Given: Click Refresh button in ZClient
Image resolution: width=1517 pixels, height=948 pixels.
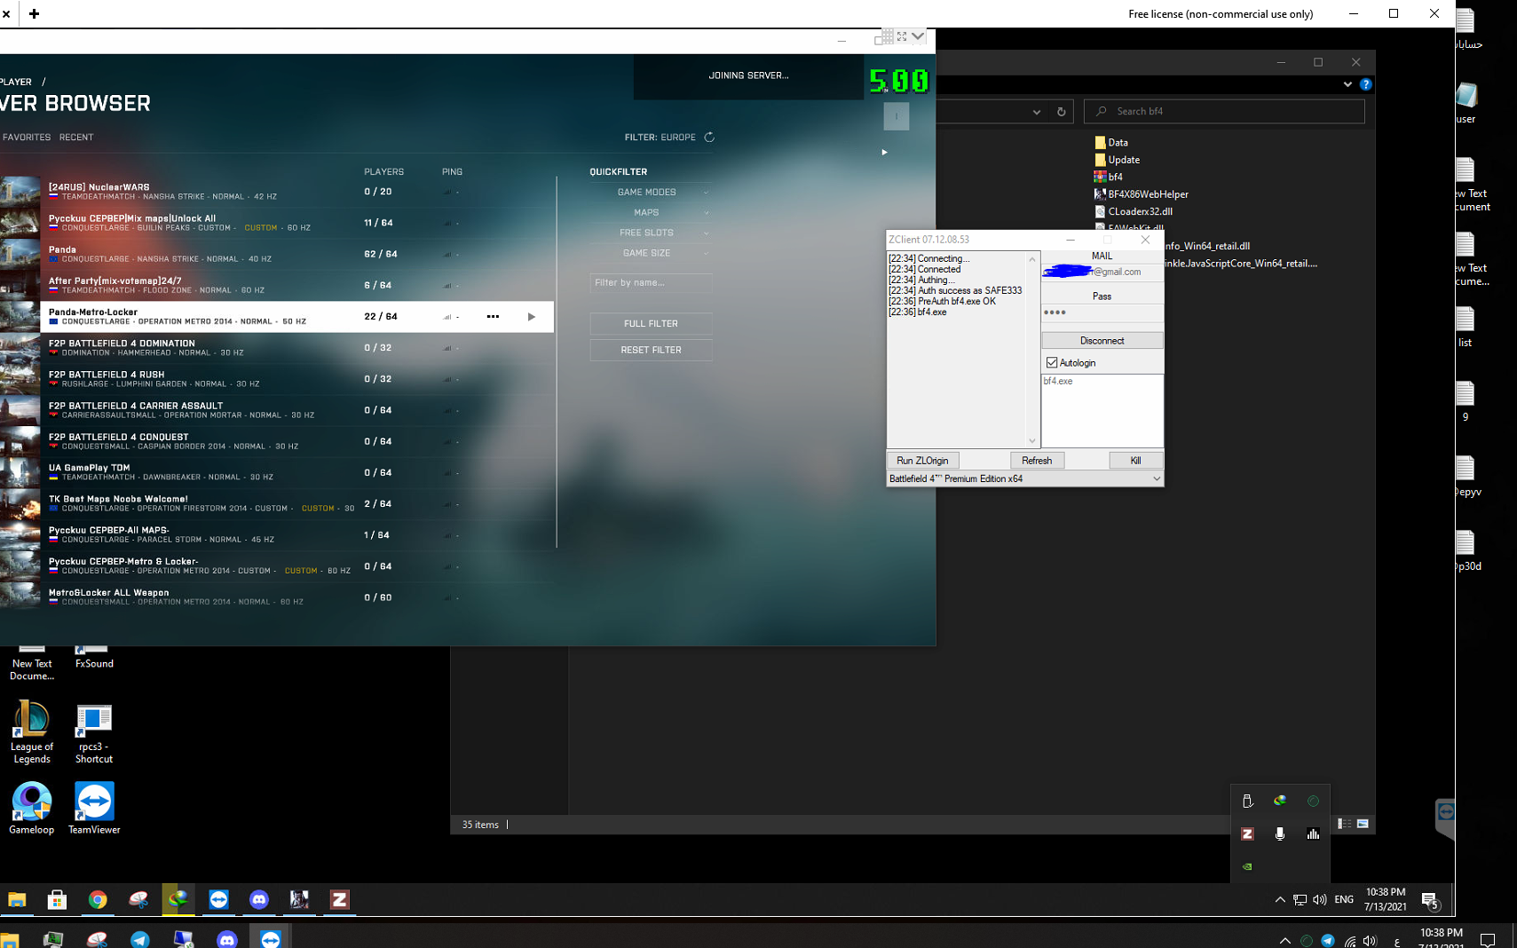Looking at the screenshot, I should (x=1036, y=461).
